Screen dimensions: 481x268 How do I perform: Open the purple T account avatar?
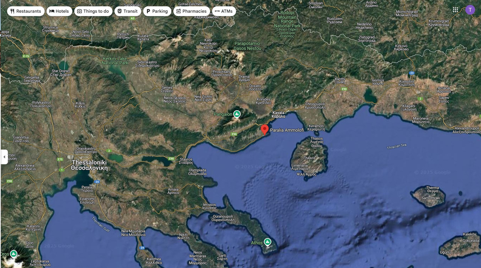pos(470,10)
